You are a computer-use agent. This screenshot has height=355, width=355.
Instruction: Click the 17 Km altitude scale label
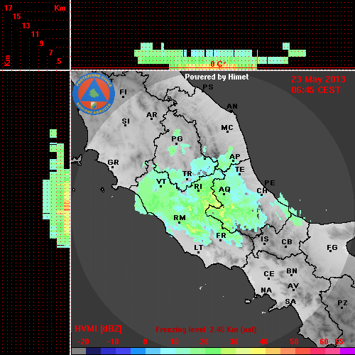click(x=8, y=8)
